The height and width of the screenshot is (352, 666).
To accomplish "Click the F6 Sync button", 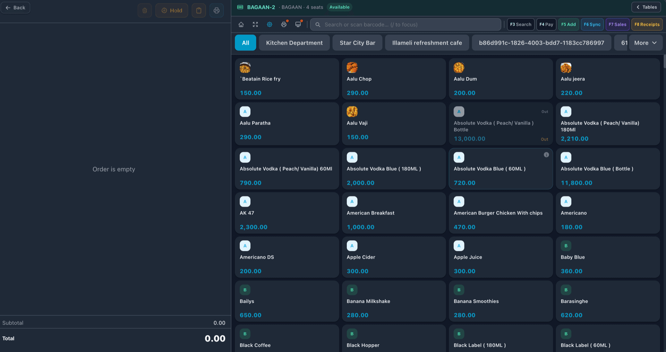I will click(592, 25).
